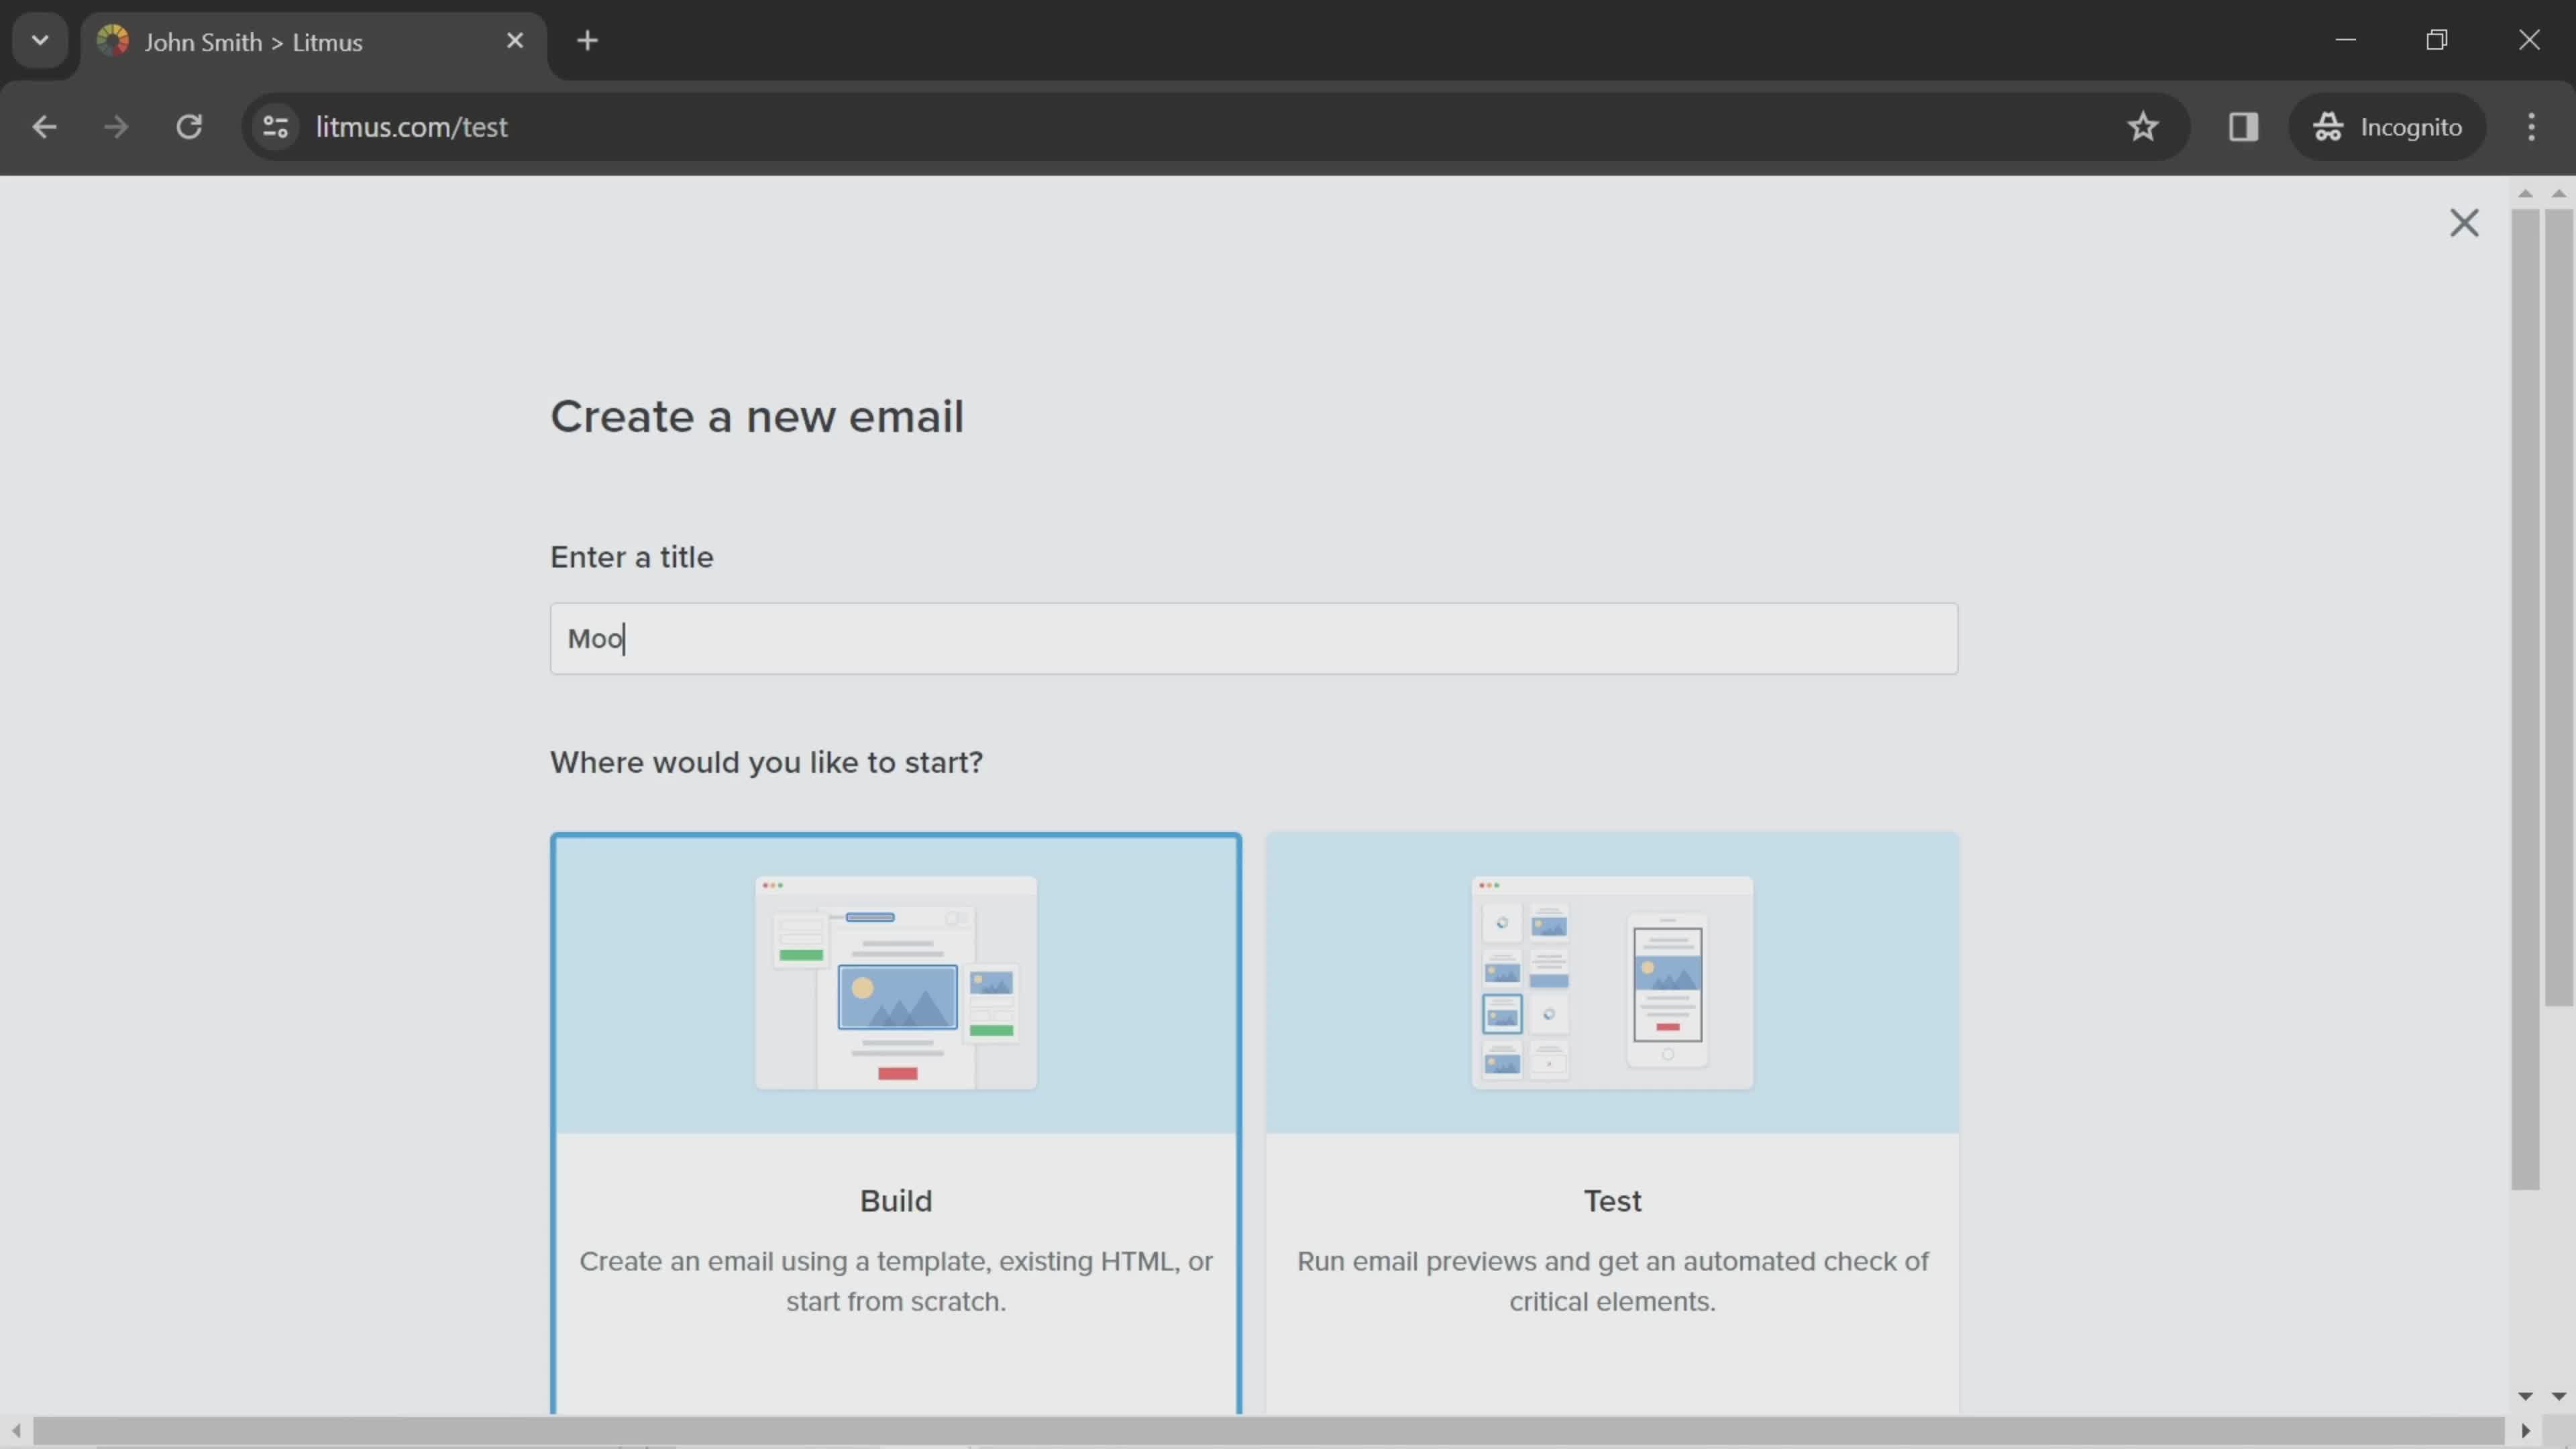Click the browser sidebar toggle icon
2576x1449 pixels.
click(2243, 125)
